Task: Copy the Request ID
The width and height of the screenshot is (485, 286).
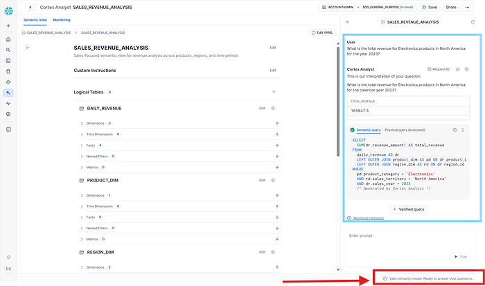Action: pos(439,69)
